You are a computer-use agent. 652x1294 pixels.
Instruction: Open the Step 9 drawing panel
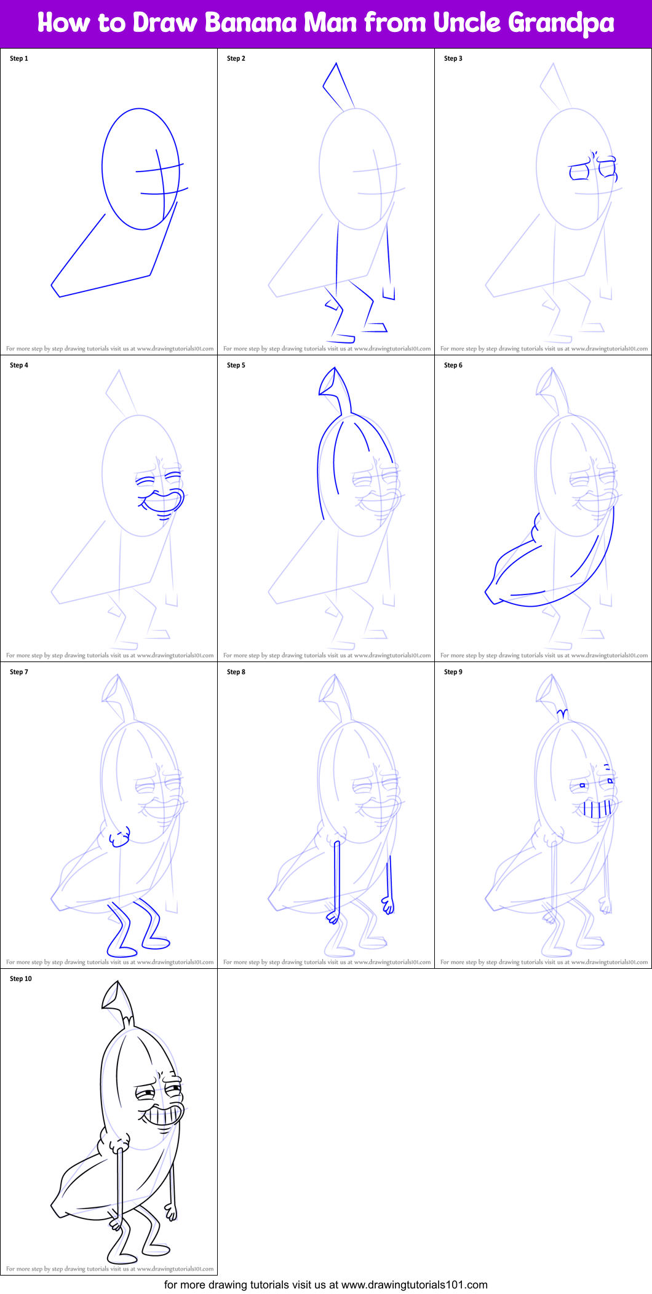pyautogui.click(x=543, y=815)
